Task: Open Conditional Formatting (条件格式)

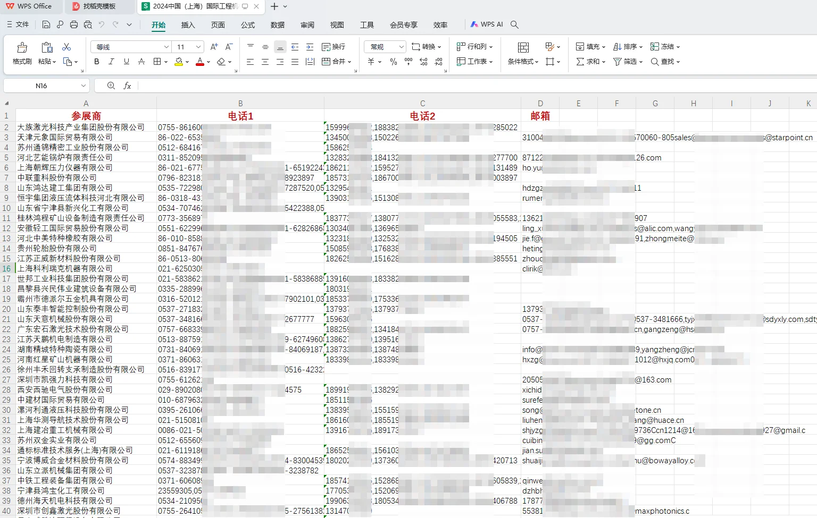Action: tap(523, 54)
